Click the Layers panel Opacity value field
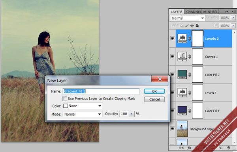Viewport: 237px width, 152px height. click(225, 18)
